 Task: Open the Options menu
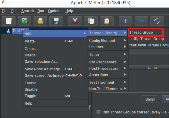tap(55, 11)
